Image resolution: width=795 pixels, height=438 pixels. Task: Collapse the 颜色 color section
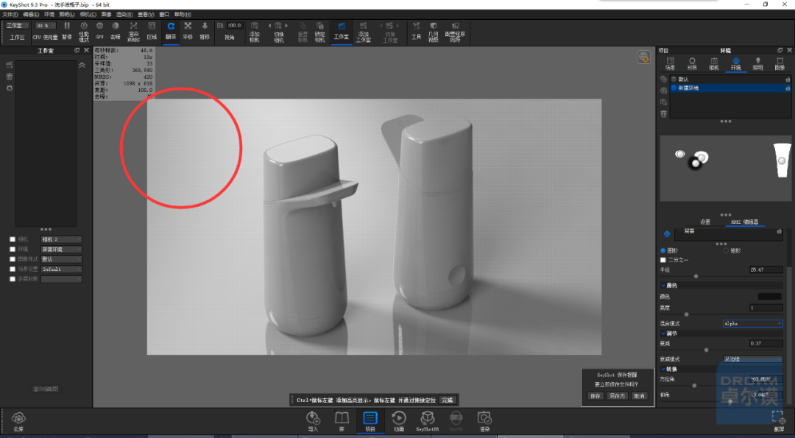pos(664,286)
